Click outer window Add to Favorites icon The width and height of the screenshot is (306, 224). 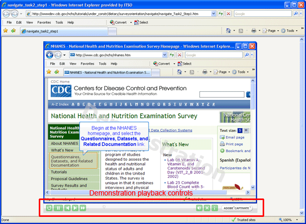13,31
